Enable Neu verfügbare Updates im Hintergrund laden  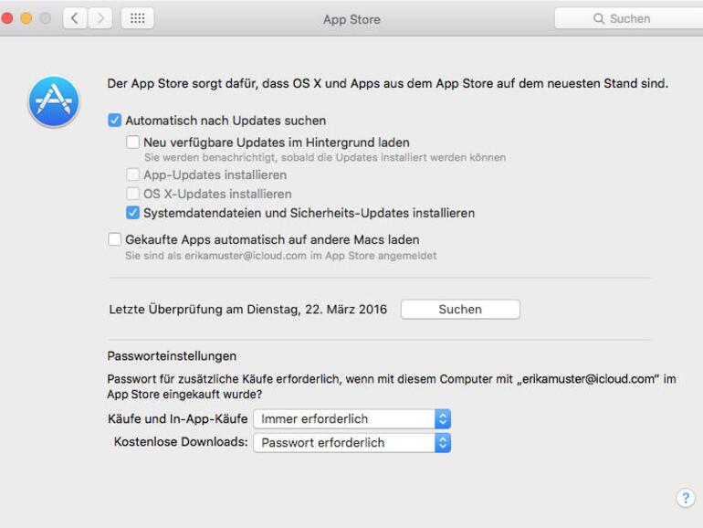click(x=132, y=143)
